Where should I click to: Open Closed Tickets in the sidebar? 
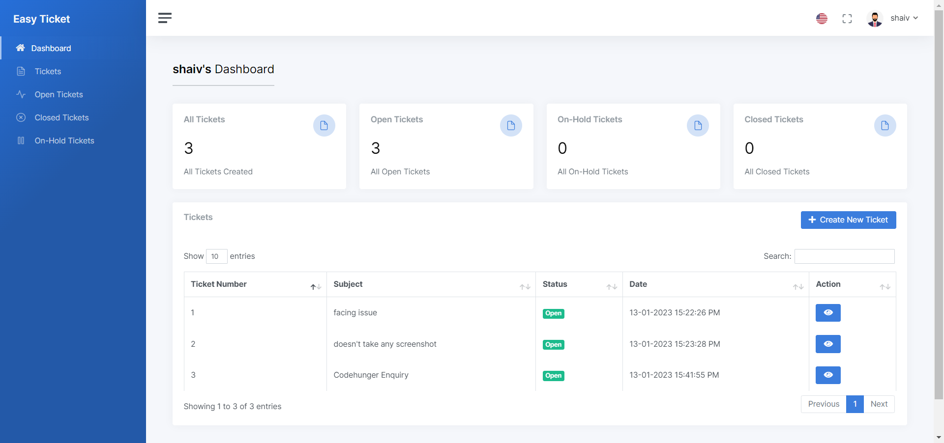click(x=61, y=117)
